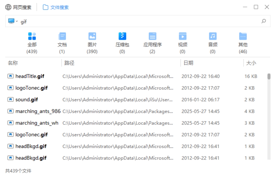Filter by 图片 (390) pictures icon
The width and height of the screenshot is (275, 177).
pos(92,36)
